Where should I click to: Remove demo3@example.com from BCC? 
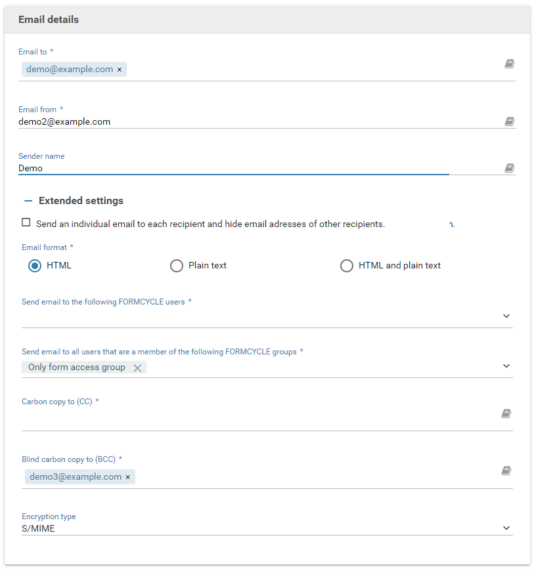click(x=128, y=477)
